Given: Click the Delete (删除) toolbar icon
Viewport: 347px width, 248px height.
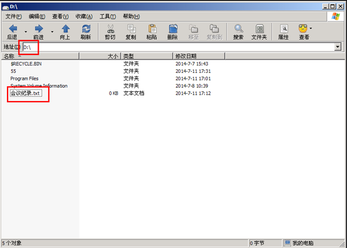Looking at the screenshot, I should click(x=172, y=29).
